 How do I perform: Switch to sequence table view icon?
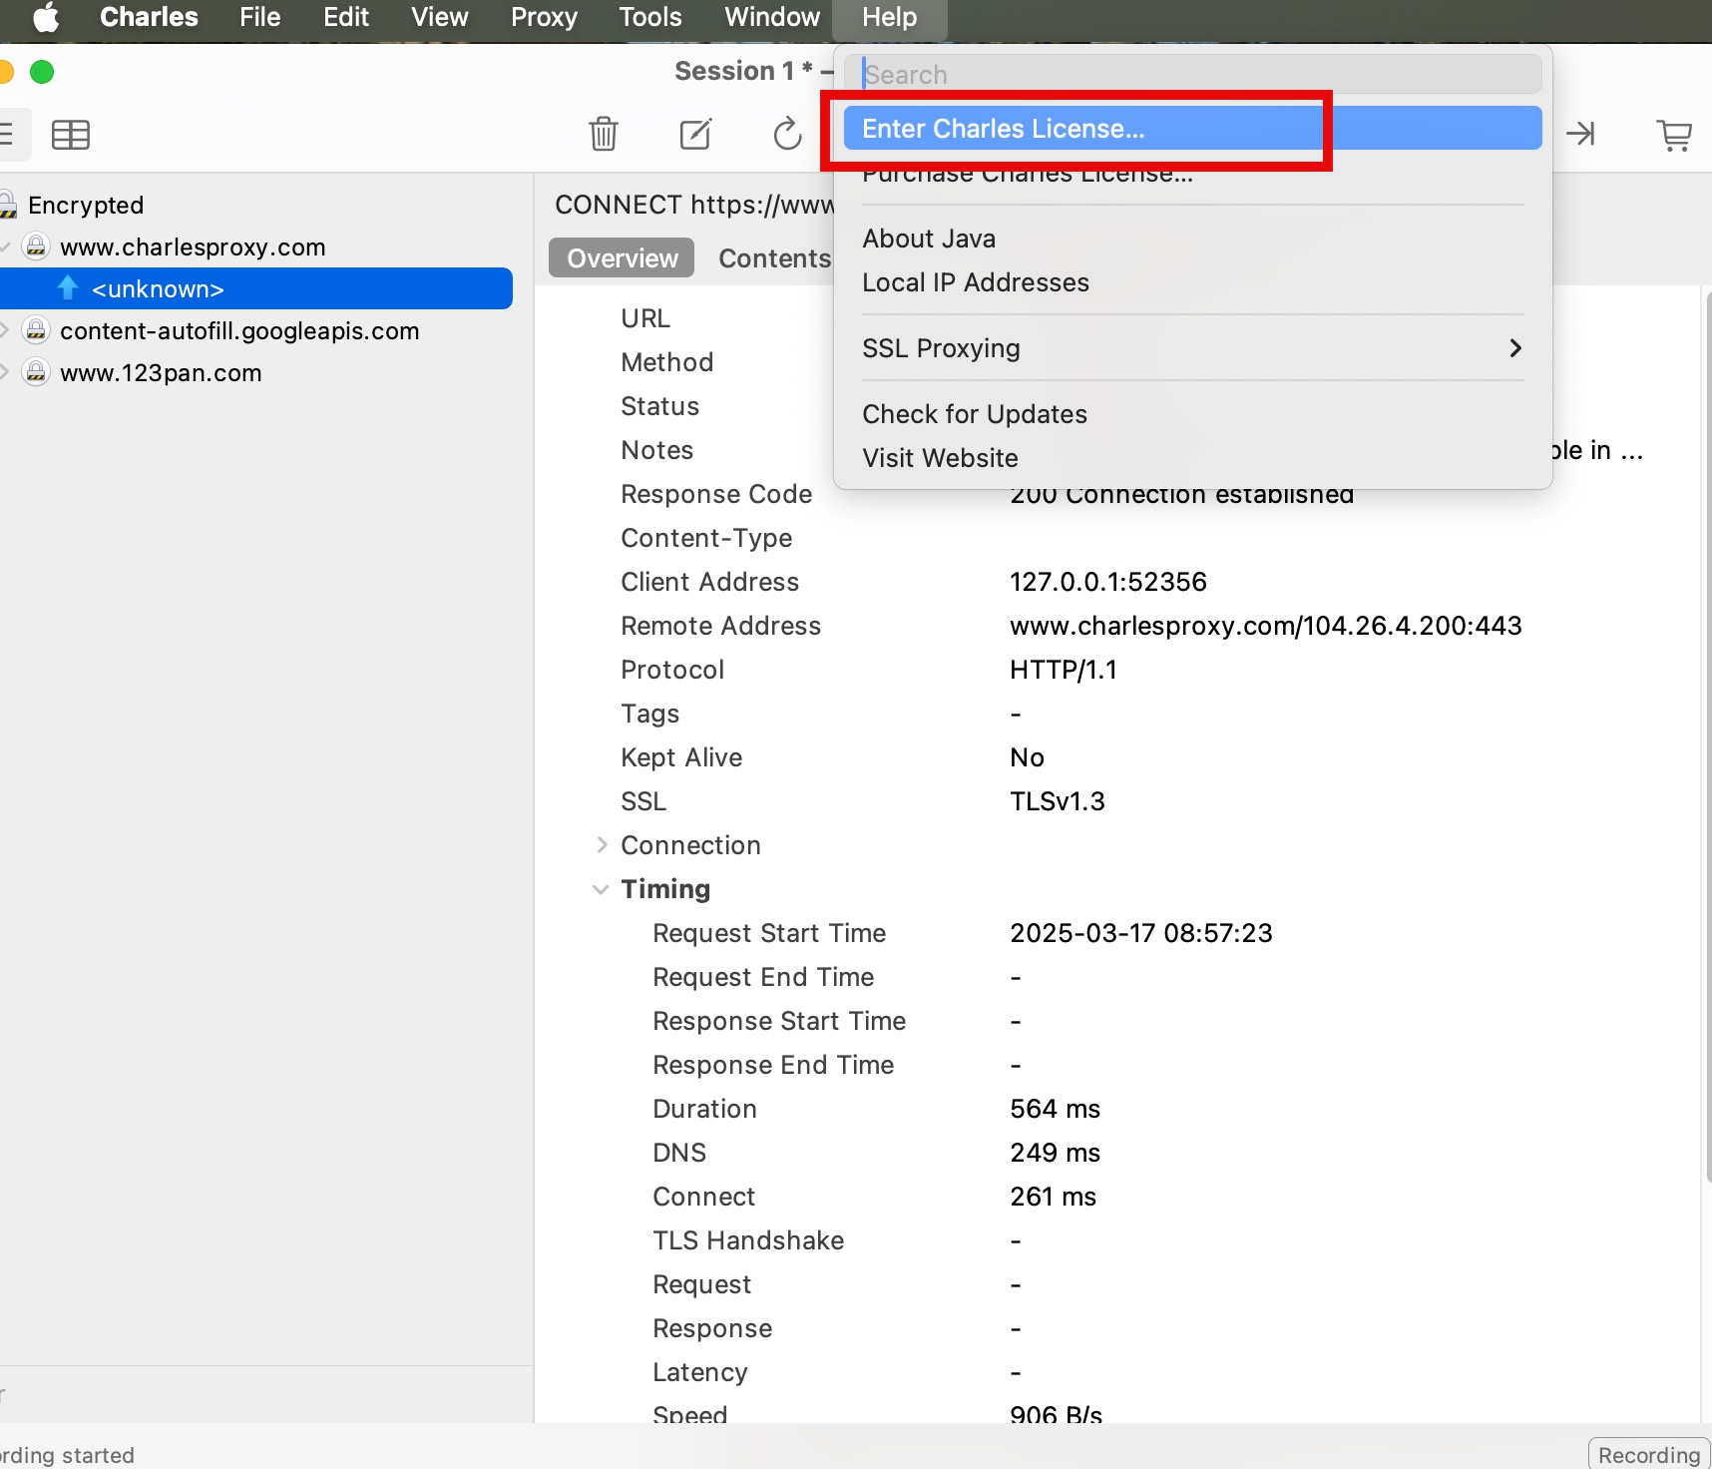pyautogui.click(x=71, y=134)
